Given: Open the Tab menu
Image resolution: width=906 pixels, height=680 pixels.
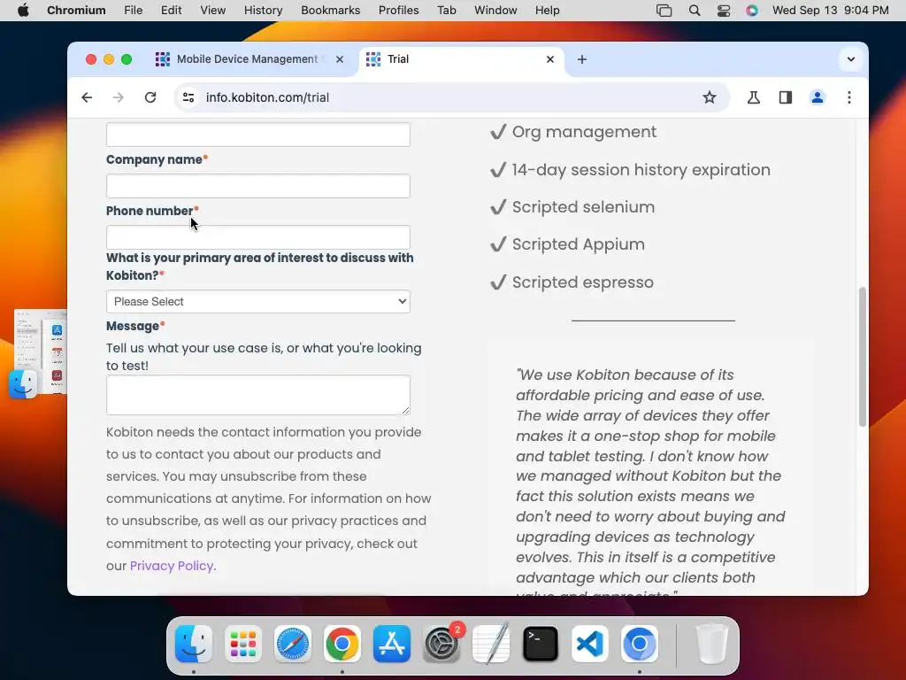Looking at the screenshot, I should point(446,11).
